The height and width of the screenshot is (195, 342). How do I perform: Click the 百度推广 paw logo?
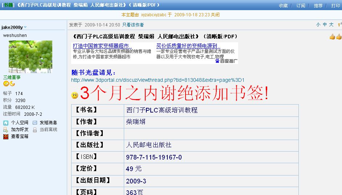pyautogui.click(x=217, y=61)
